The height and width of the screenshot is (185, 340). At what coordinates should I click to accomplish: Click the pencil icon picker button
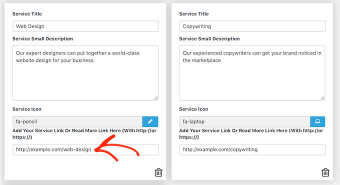click(150, 121)
